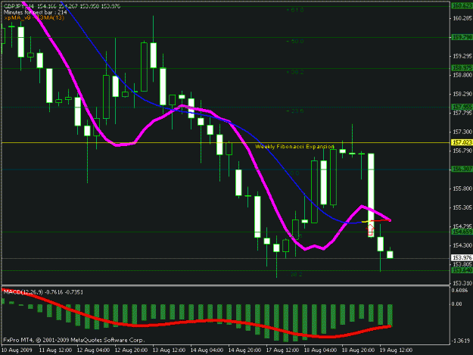Click the yellow 157.023 price label
The image size is (473, 355).
click(x=462, y=142)
